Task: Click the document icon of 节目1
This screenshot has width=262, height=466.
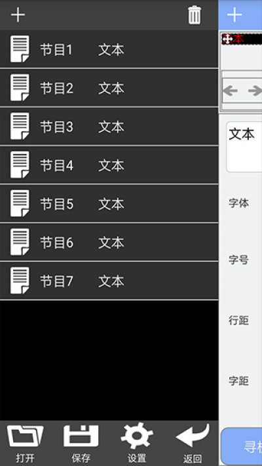Action: click(x=20, y=49)
